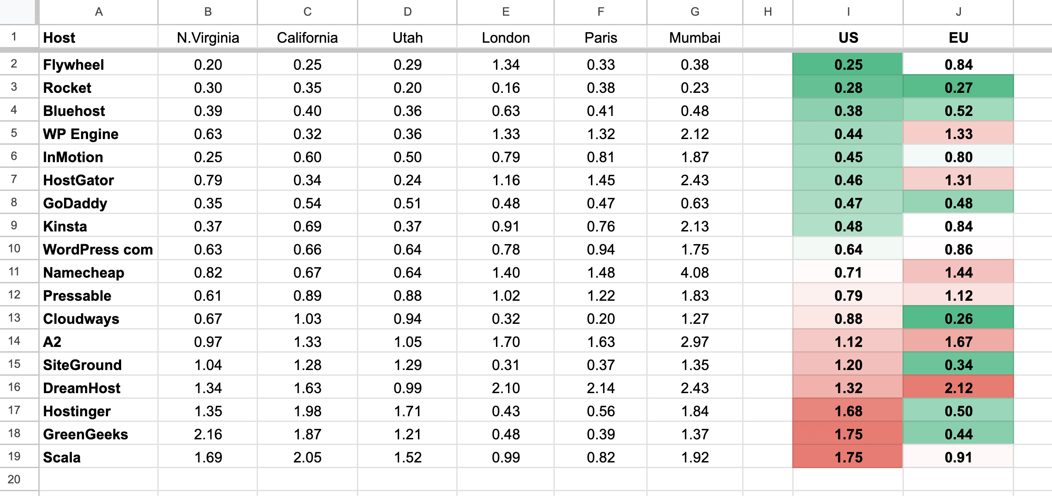Select column A header
Screen dimensions: 1052x496
98,12
